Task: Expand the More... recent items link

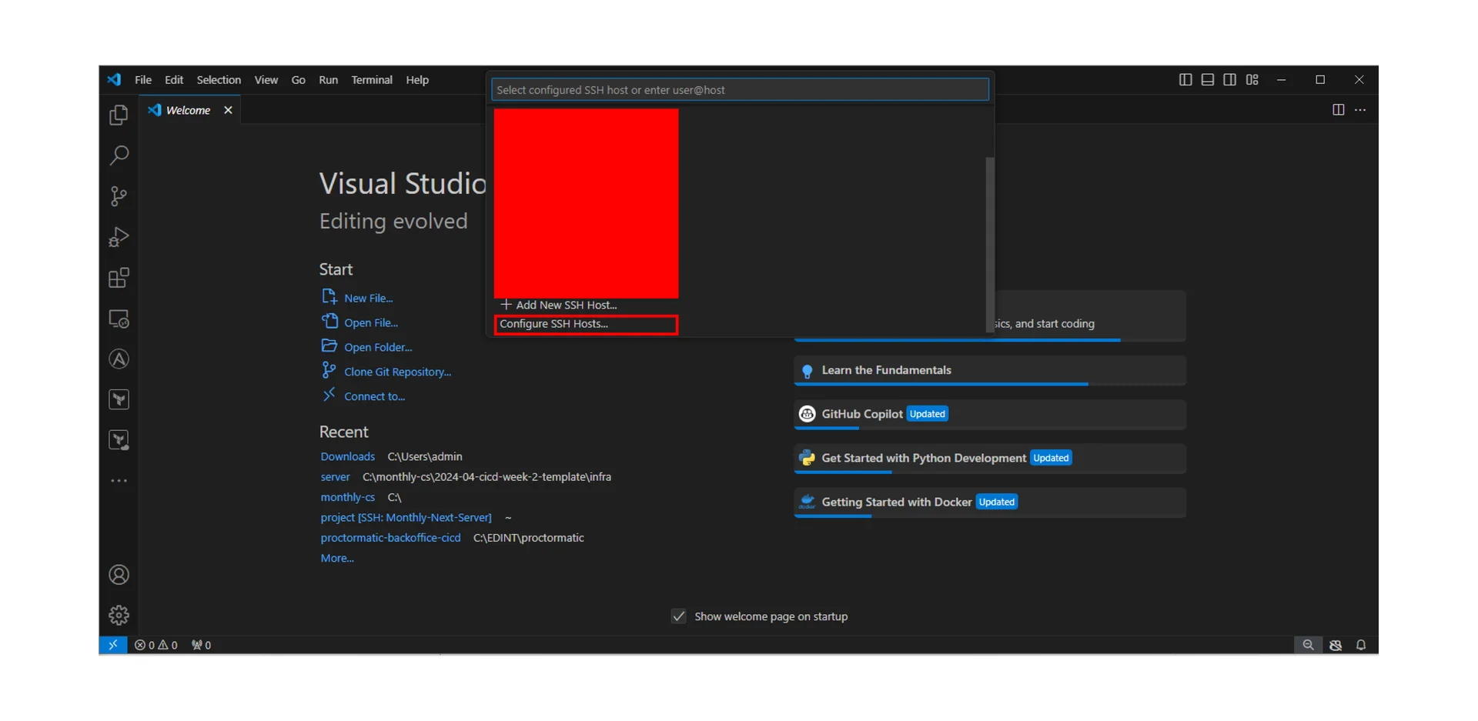Action: pyautogui.click(x=337, y=558)
